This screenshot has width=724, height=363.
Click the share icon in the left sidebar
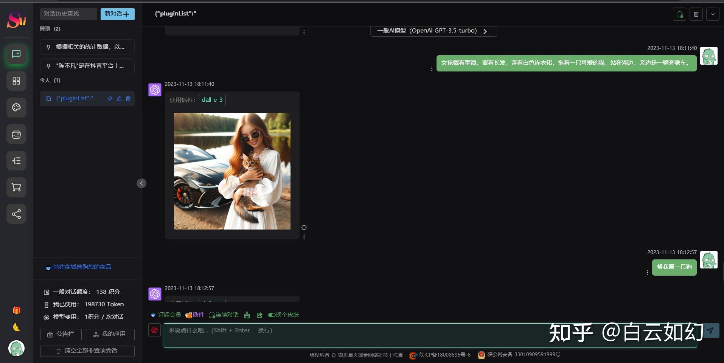[16, 214]
